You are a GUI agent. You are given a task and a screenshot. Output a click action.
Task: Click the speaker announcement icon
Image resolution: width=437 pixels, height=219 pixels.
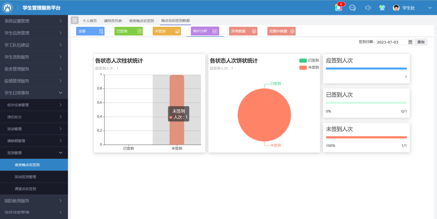pyautogui.click(x=368, y=8)
